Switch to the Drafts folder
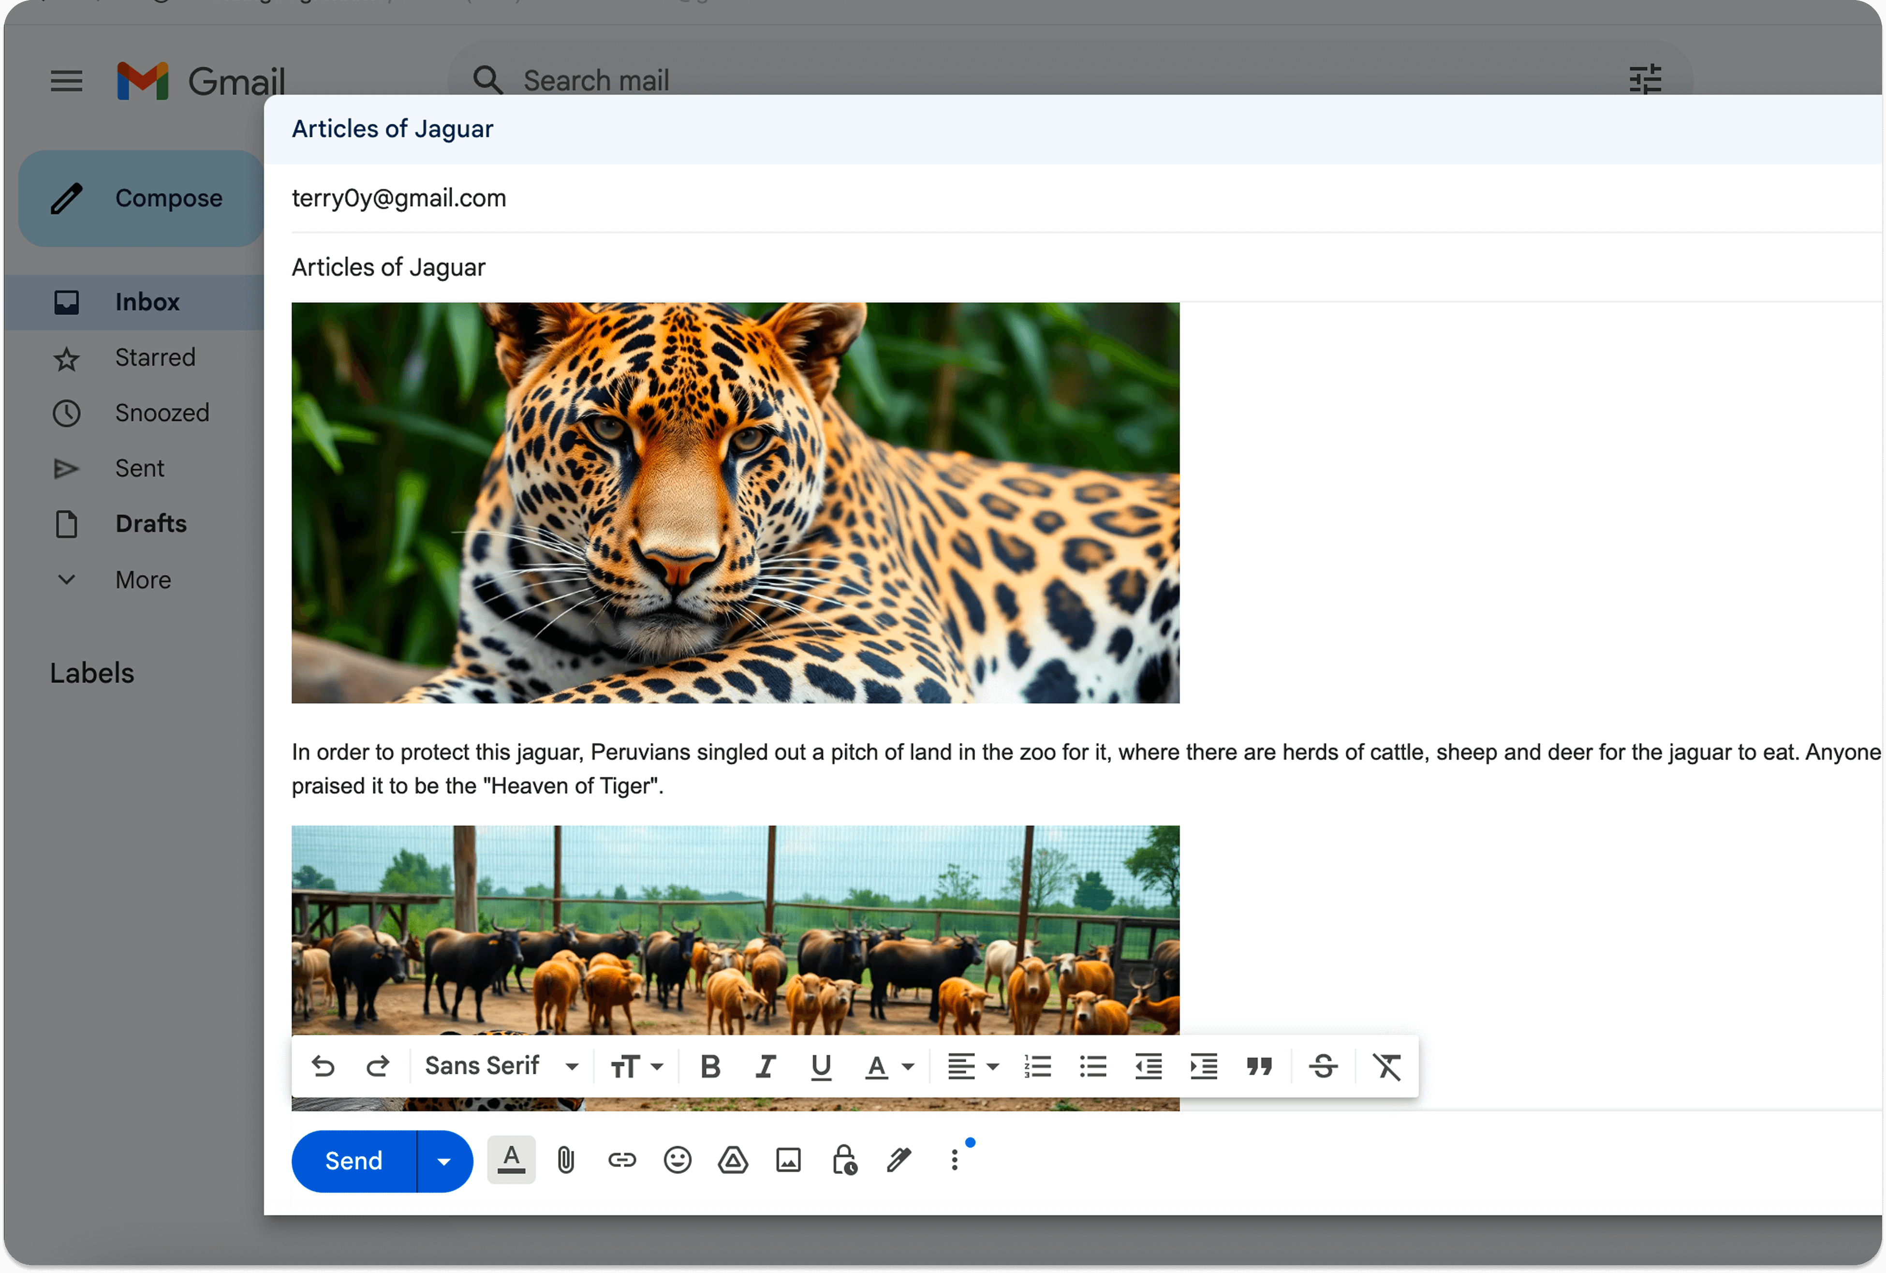1886x1273 pixels. pos(150,524)
